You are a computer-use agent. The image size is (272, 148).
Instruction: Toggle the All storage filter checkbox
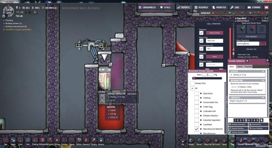coord(192,89)
